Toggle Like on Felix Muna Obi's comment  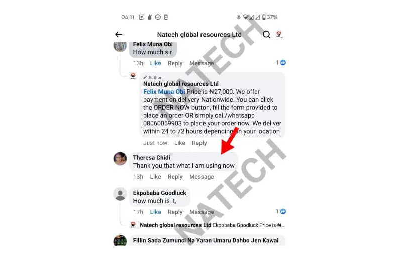(155, 63)
